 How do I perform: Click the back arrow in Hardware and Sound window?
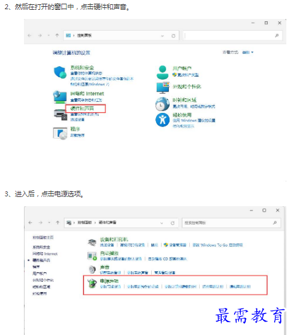[30, 223]
